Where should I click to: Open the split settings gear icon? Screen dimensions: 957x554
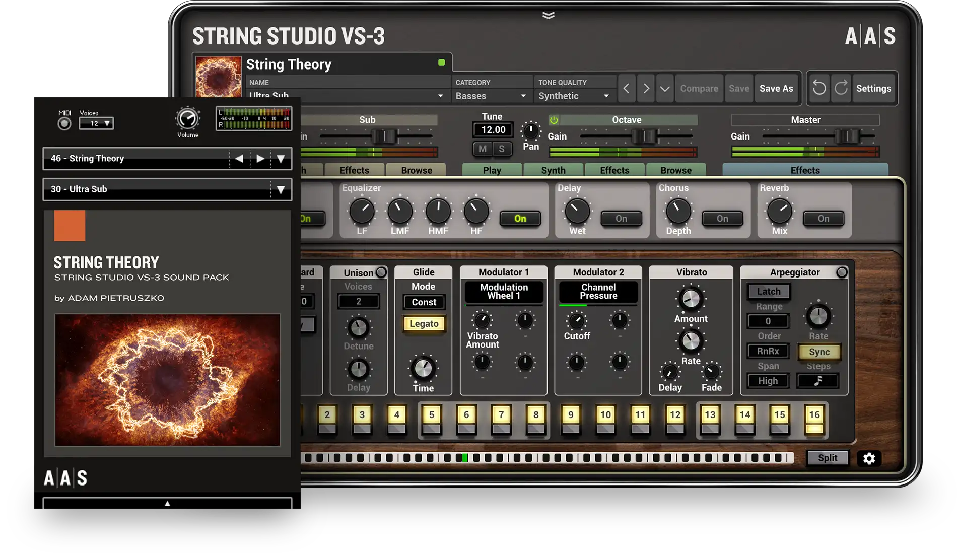click(x=870, y=458)
